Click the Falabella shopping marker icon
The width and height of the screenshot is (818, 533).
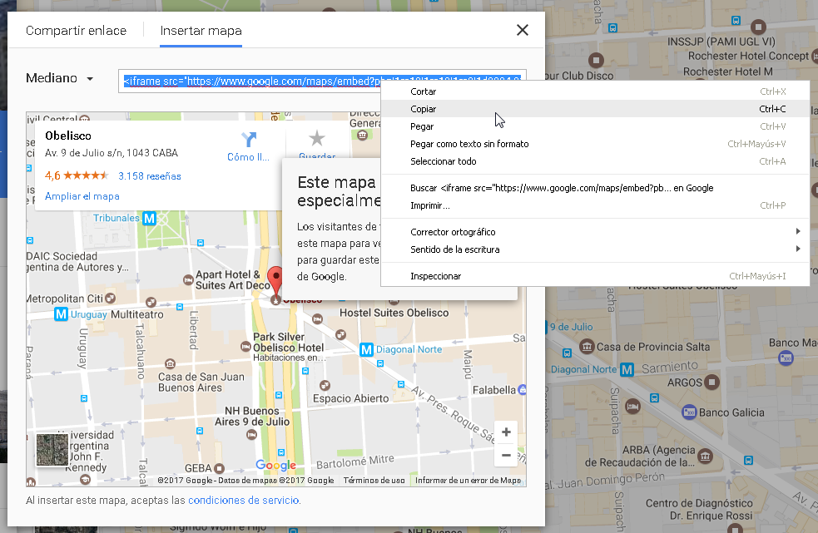click(523, 390)
